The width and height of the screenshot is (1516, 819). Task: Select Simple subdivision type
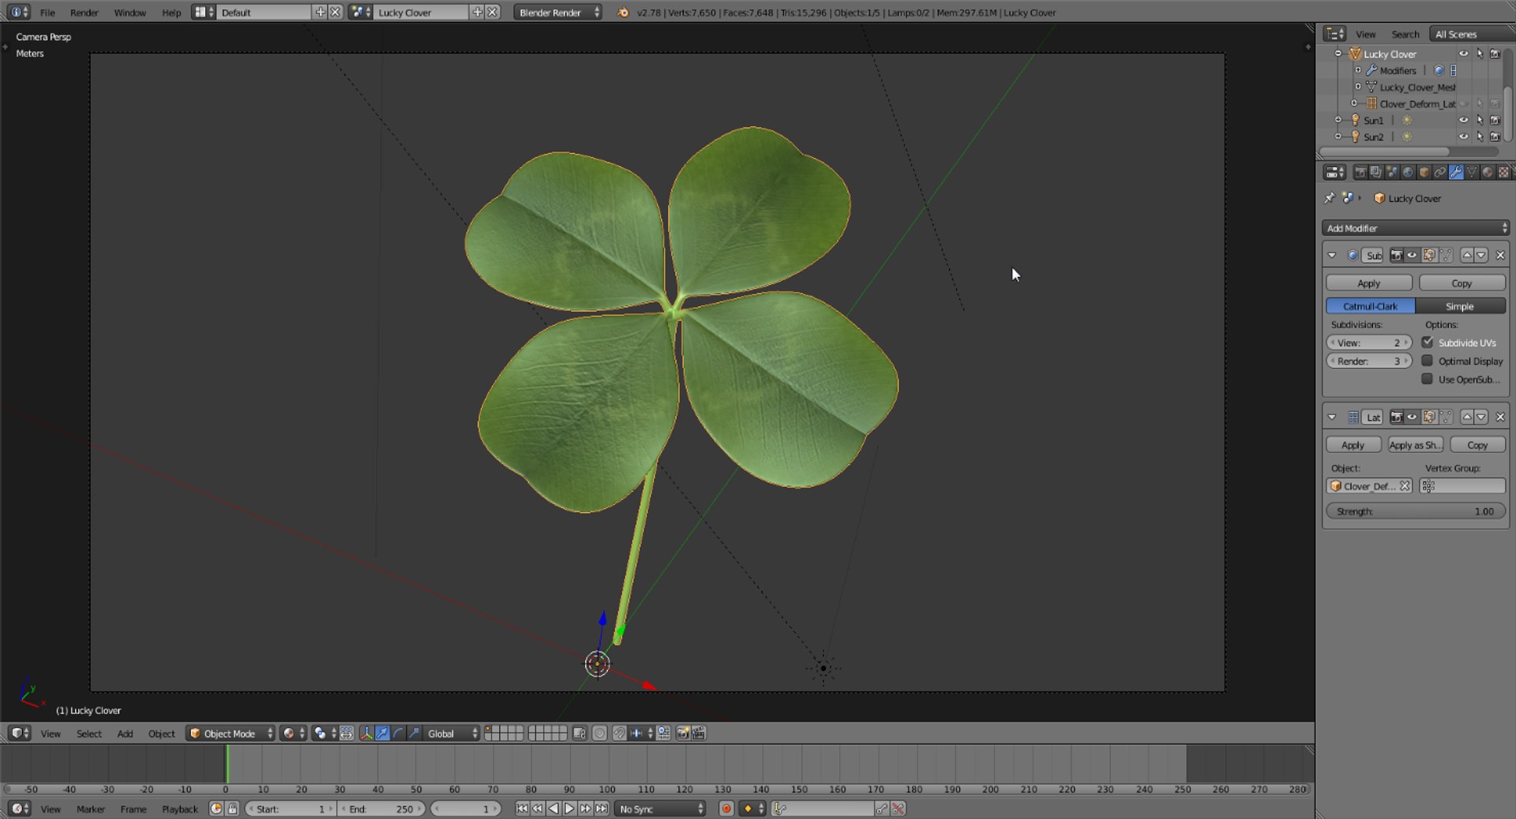click(1460, 306)
